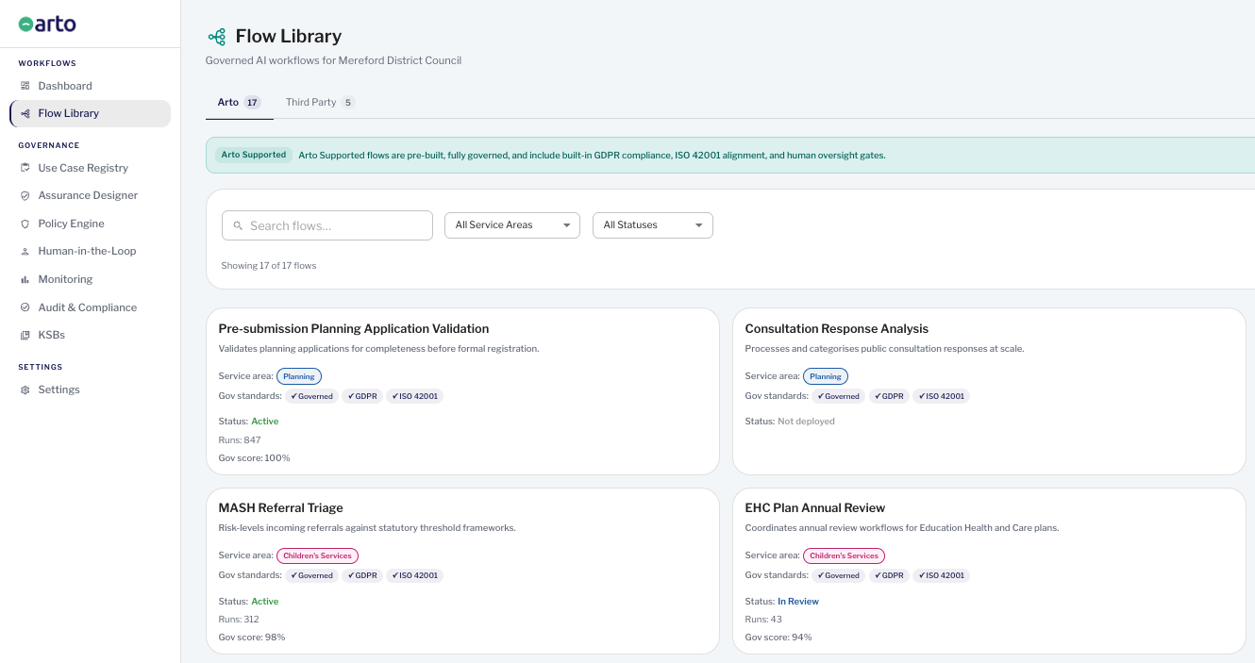Click the search magnifier icon

click(238, 226)
